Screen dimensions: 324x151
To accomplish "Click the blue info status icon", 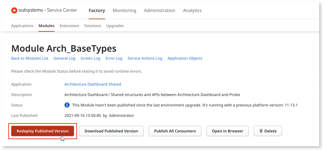I will [67, 105].
